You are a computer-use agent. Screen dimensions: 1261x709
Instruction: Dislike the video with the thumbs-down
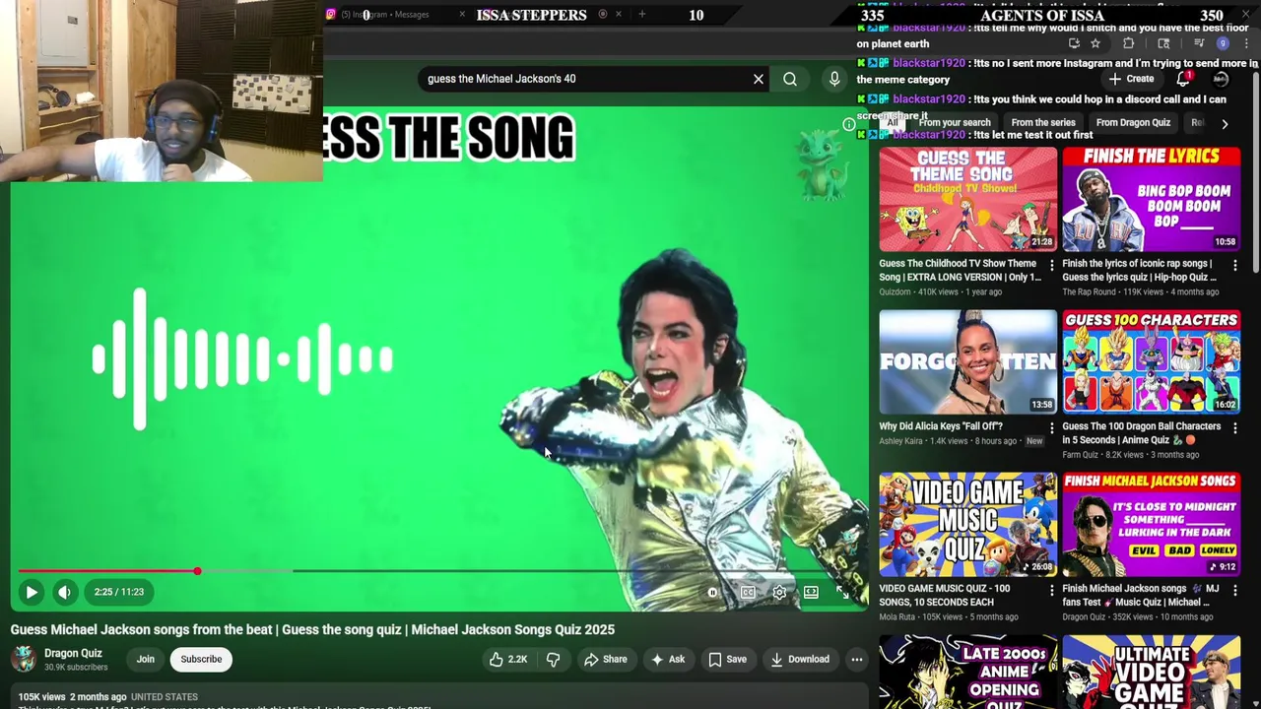tap(553, 659)
